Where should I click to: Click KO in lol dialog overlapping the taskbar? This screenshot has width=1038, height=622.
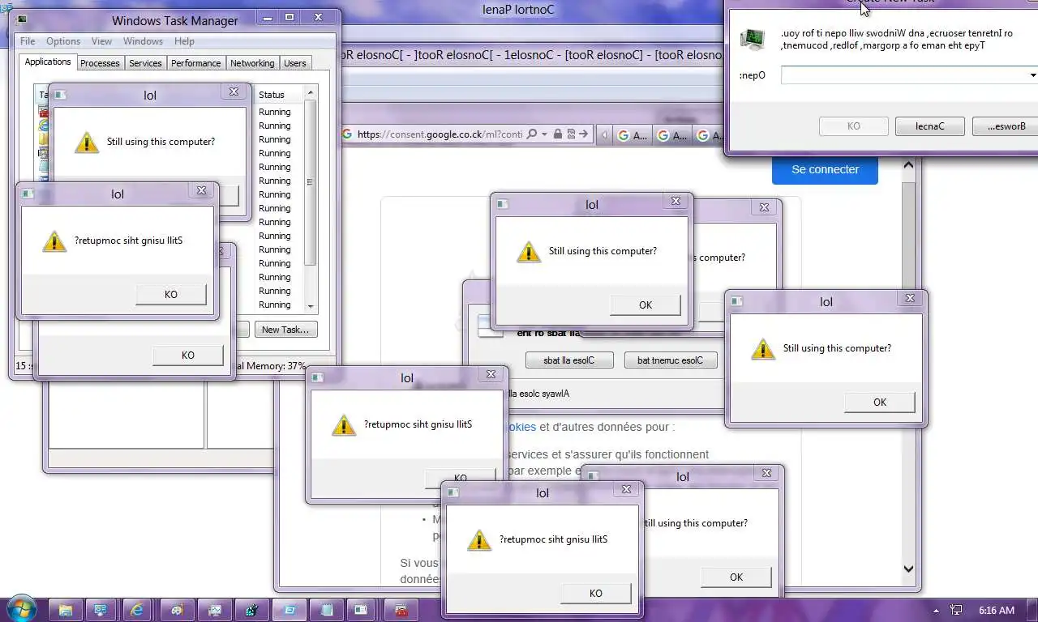click(x=596, y=594)
